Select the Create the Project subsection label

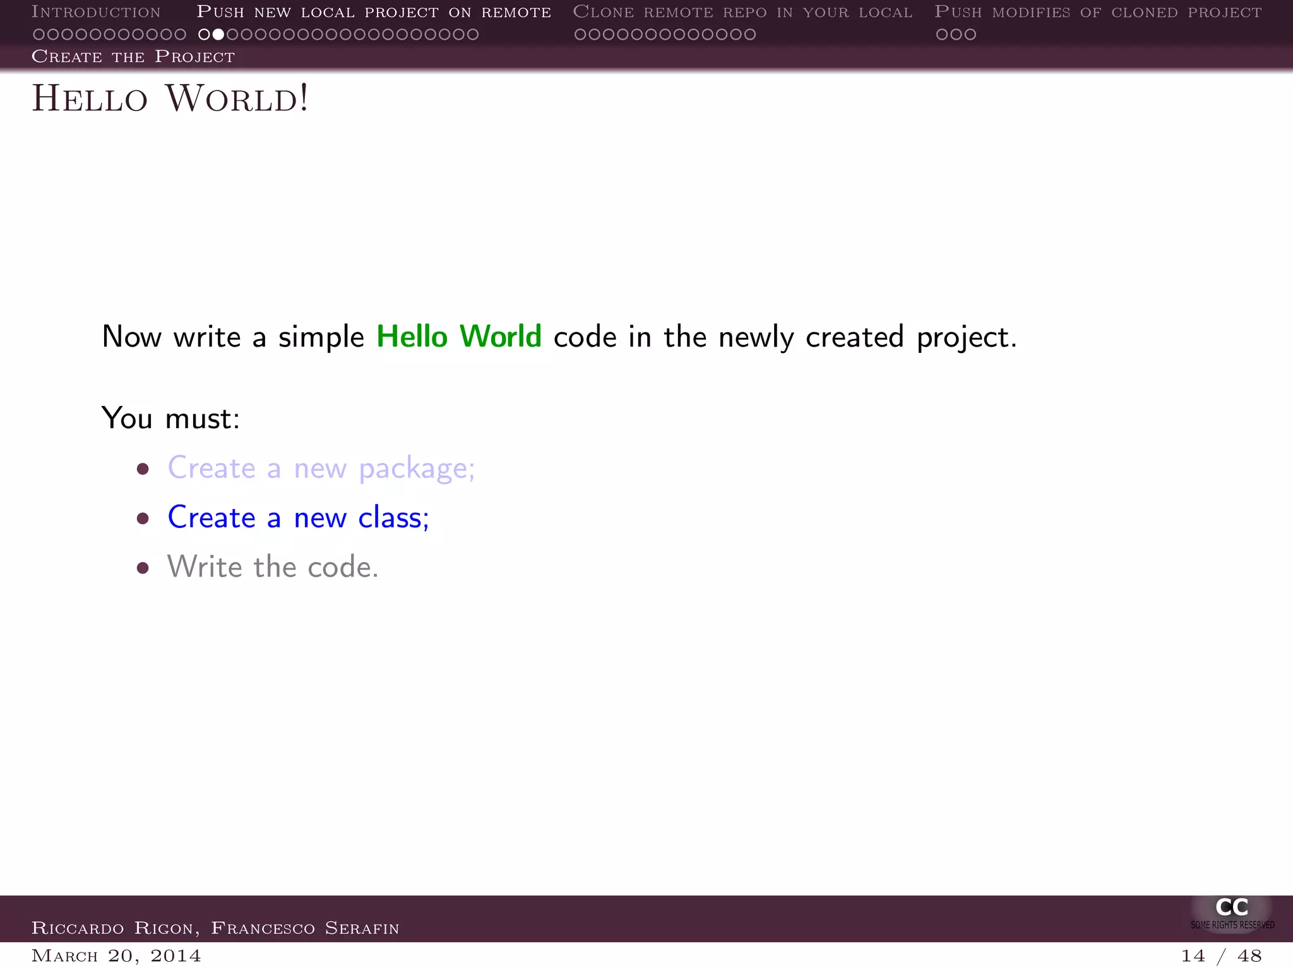[x=133, y=57]
